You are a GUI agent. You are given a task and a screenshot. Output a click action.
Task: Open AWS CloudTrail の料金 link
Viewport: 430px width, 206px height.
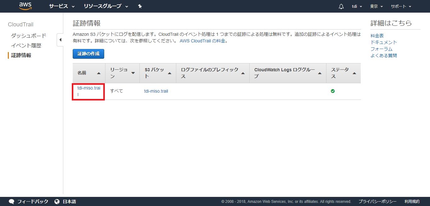coord(203,41)
